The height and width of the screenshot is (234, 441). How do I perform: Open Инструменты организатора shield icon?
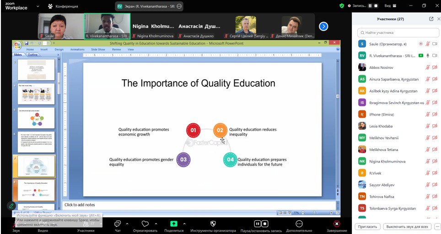213,224
